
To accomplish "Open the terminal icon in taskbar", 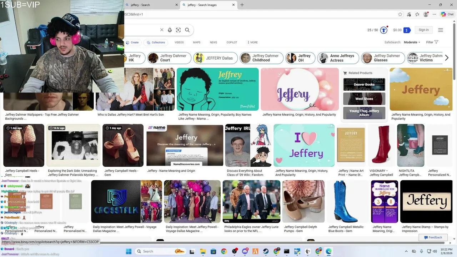I will tap(287, 251).
